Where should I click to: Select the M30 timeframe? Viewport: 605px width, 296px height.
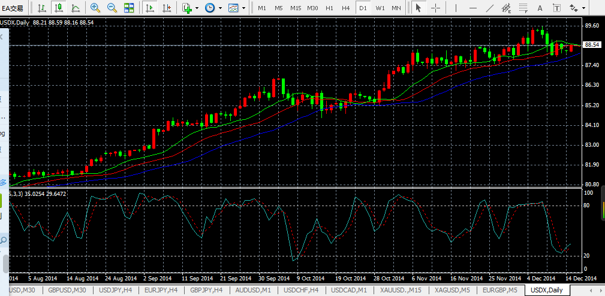tap(312, 8)
